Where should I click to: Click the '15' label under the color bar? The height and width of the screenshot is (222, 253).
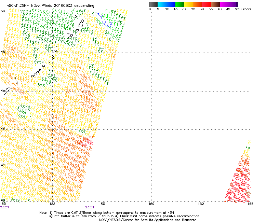(175, 9)
